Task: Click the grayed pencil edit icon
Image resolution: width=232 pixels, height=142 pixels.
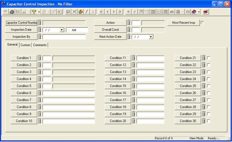Action: tap(87, 12)
